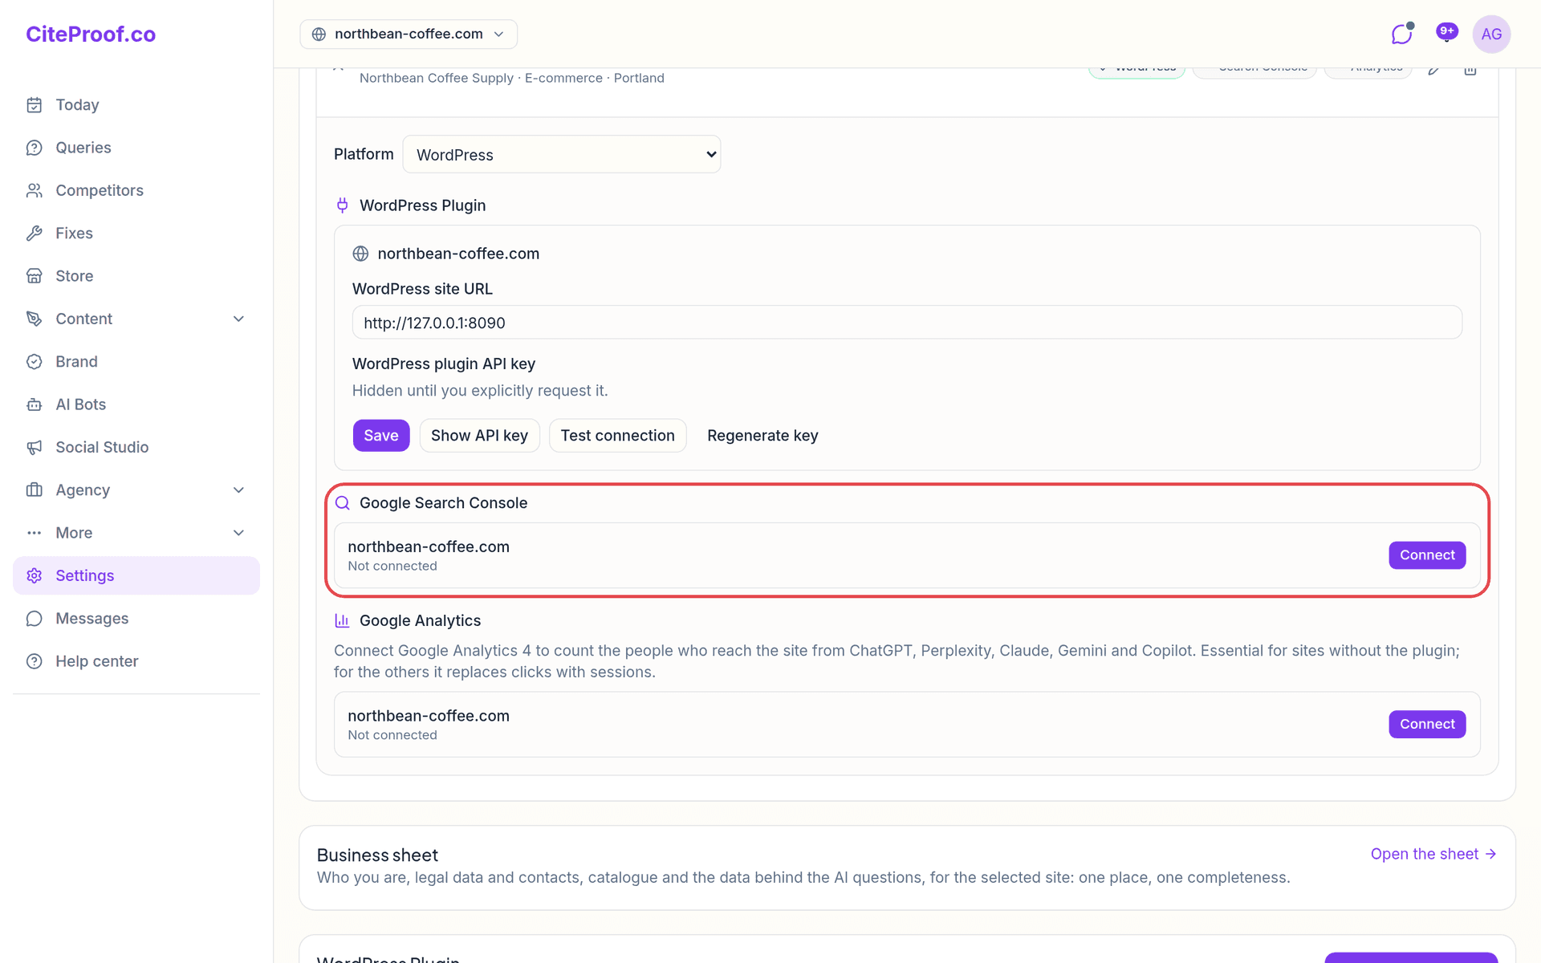Click the CiteProof.co logo

[91, 34]
